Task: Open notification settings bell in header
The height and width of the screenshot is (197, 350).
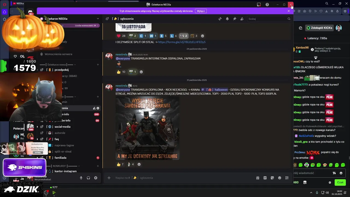Action: [x=227, y=19]
